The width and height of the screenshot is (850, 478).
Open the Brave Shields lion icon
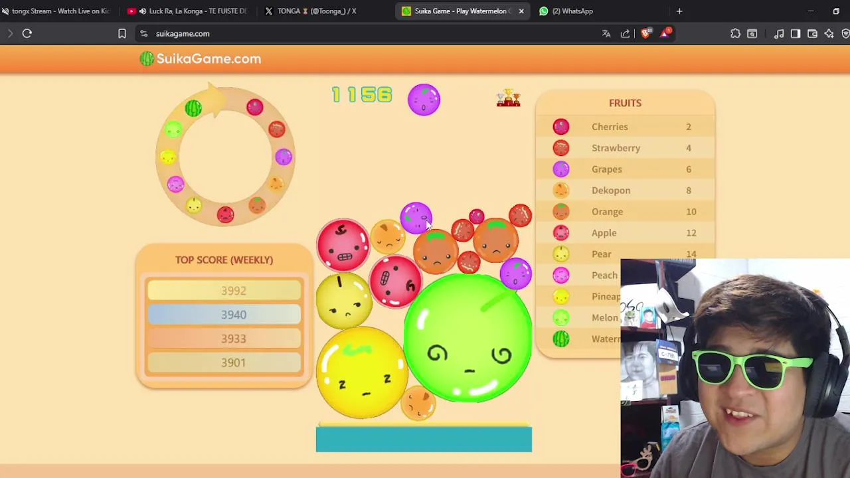click(x=645, y=34)
